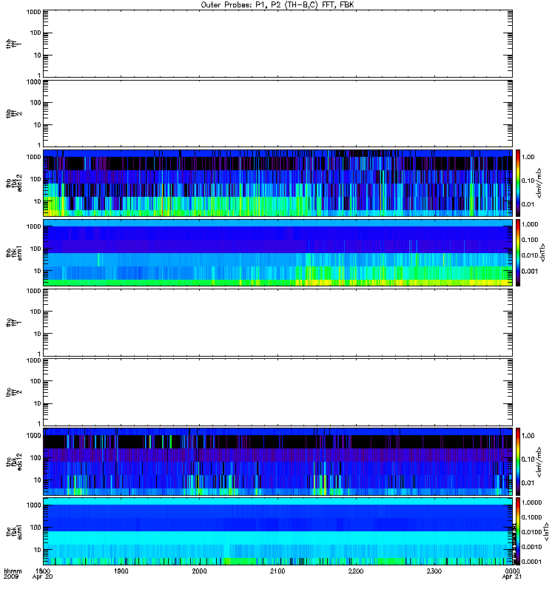Viewport: 555px width, 592px height.
Task: Click the color bar beside the thb fbk edc12 panel
Action: 518,183
